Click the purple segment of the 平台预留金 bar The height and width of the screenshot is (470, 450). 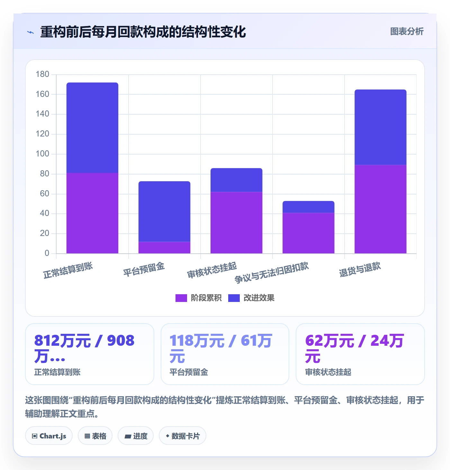(x=164, y=248)
